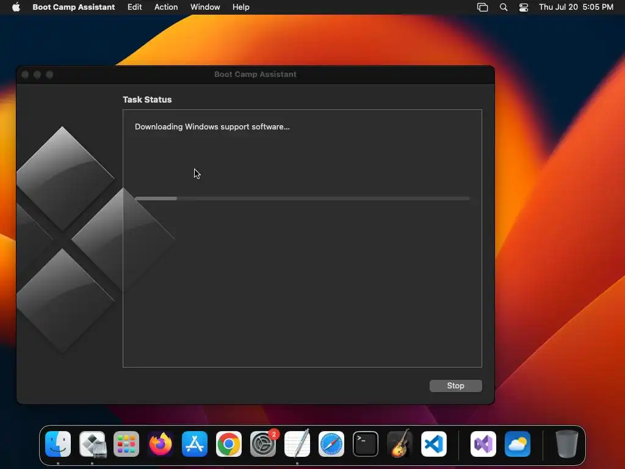Click the window's zoom (third traffic-light) button
The image size is (625, 469).
click(49, 75)
